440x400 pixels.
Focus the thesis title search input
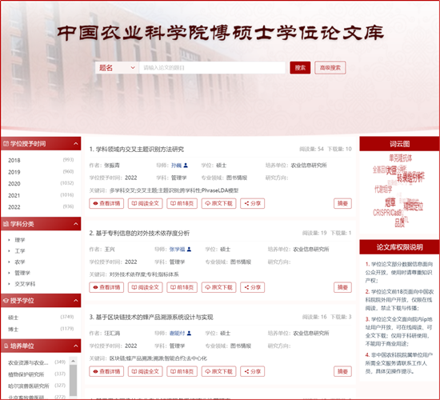pos(212,68)
